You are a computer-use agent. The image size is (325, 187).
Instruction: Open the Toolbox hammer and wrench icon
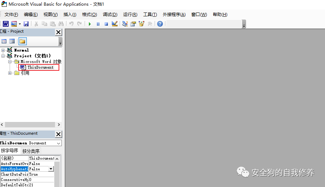[150, 24]
